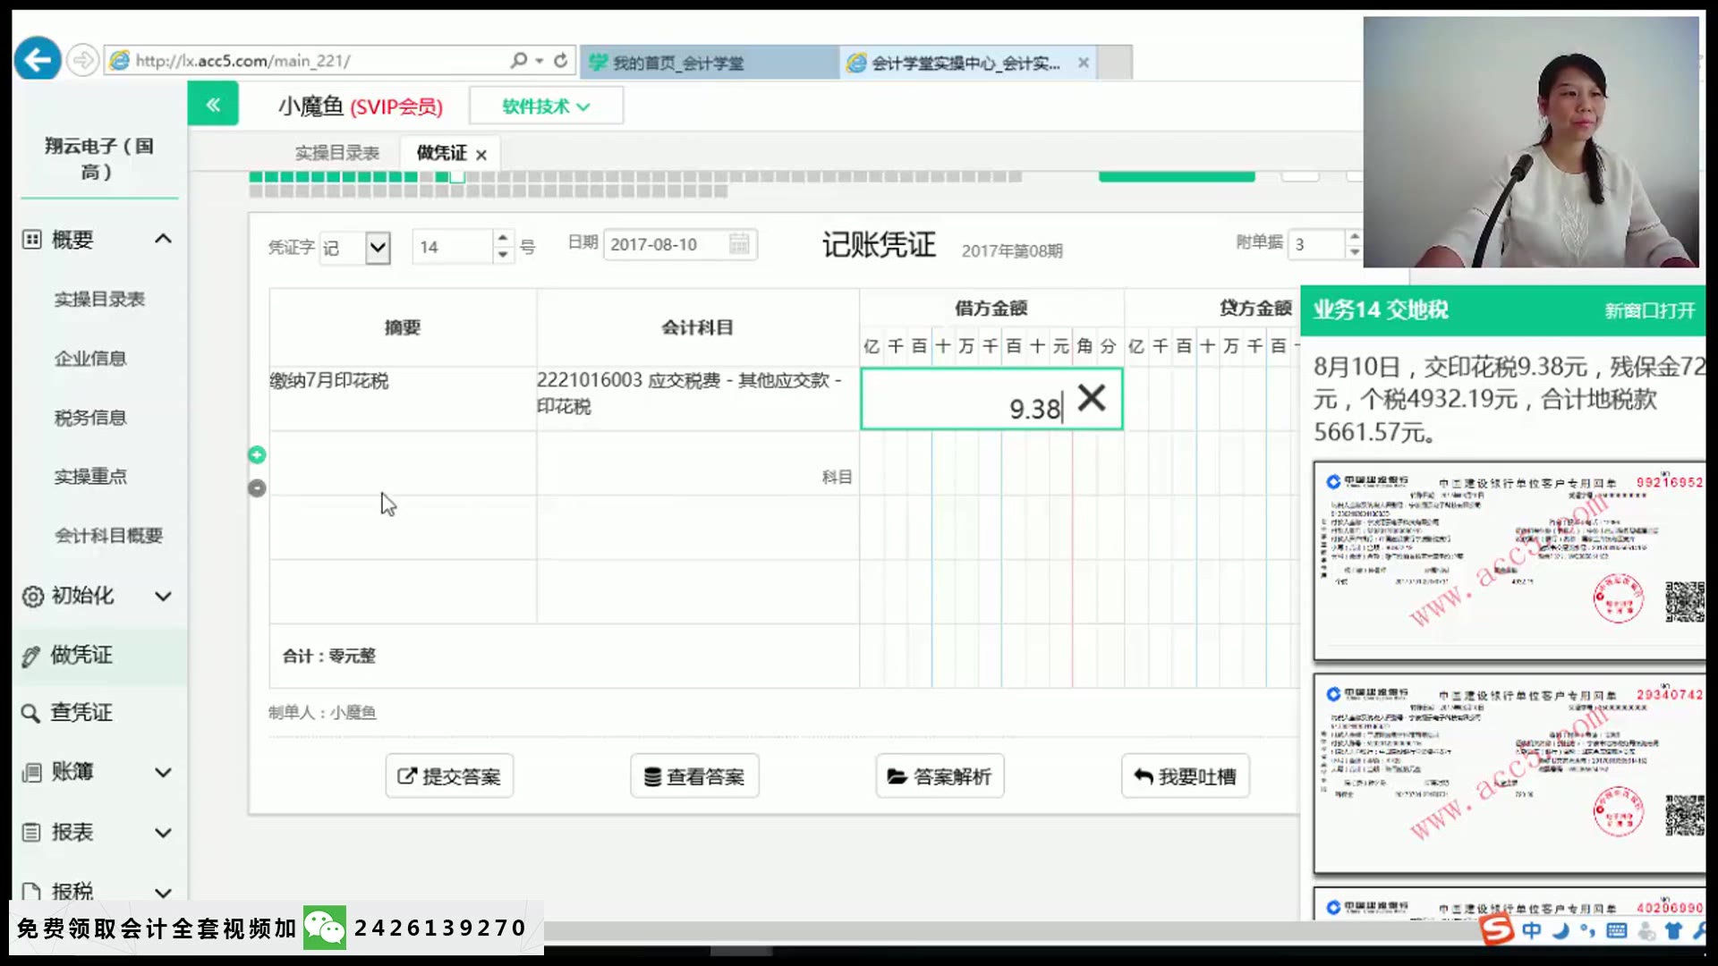This screenshot has height=966, width=1718.
Task: Clear the debit amount with X icon
Action: point(1092,397)
